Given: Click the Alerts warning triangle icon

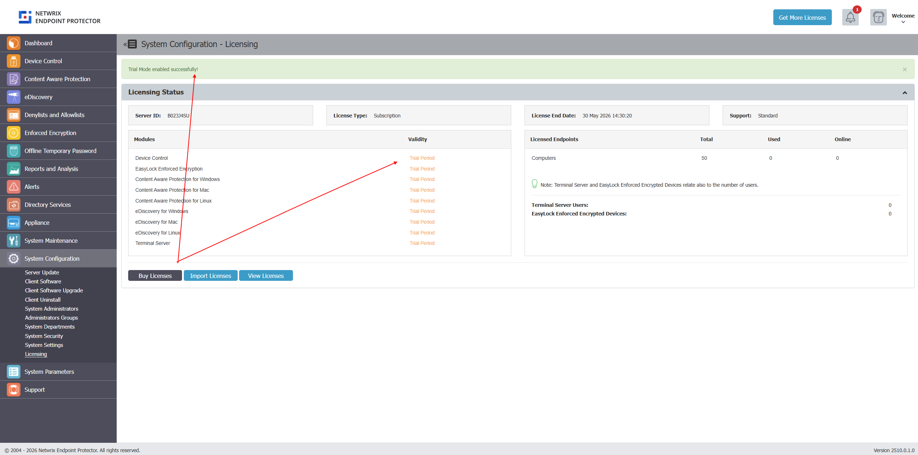Looking at the screenshot, I should tap(14, 187).
